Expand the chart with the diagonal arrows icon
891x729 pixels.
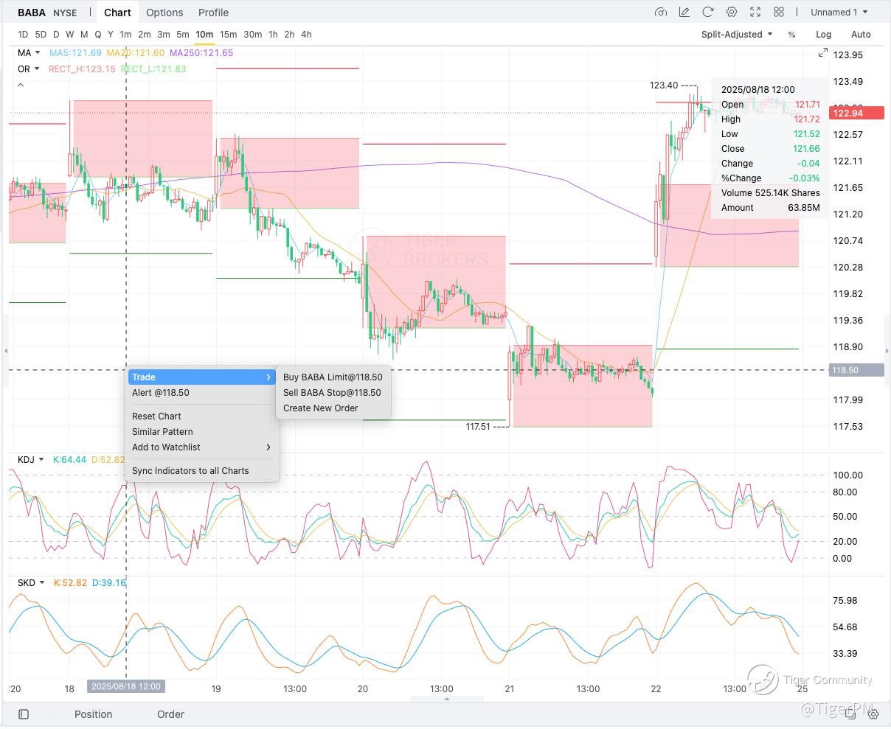click(823, 53)
